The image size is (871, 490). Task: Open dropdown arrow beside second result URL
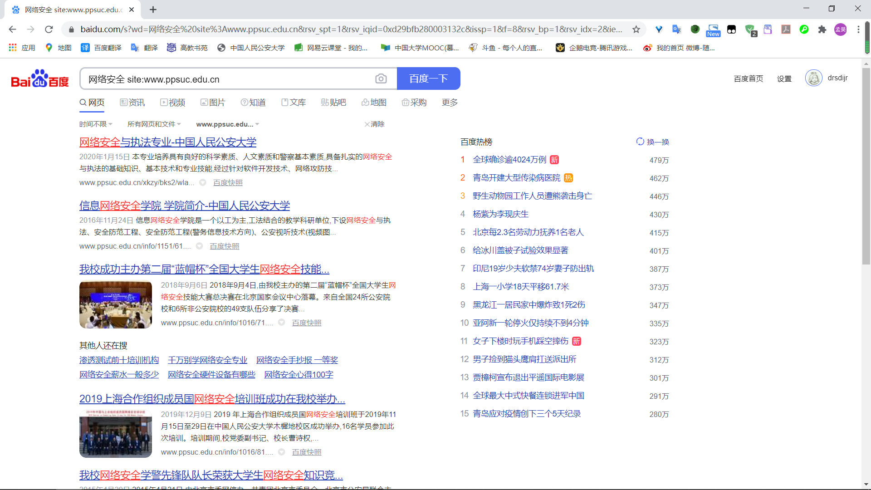[x=199, y=246]
